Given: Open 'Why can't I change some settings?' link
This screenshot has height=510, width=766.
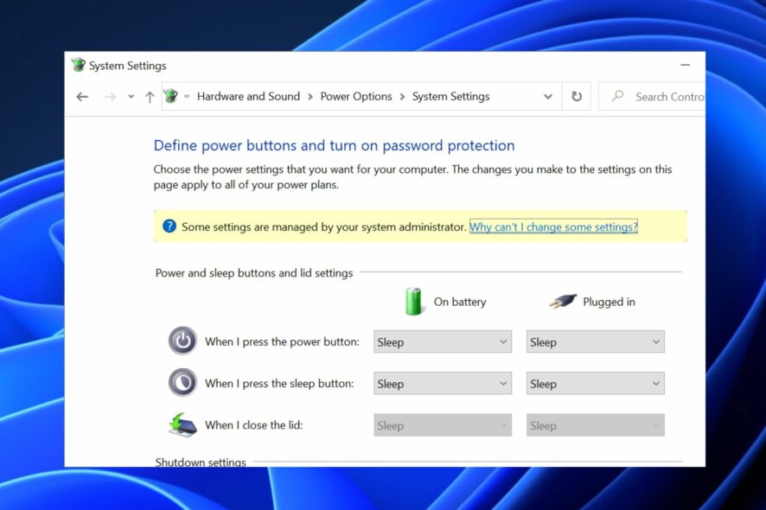Looking at the screenshot, I should pos(553,226).
